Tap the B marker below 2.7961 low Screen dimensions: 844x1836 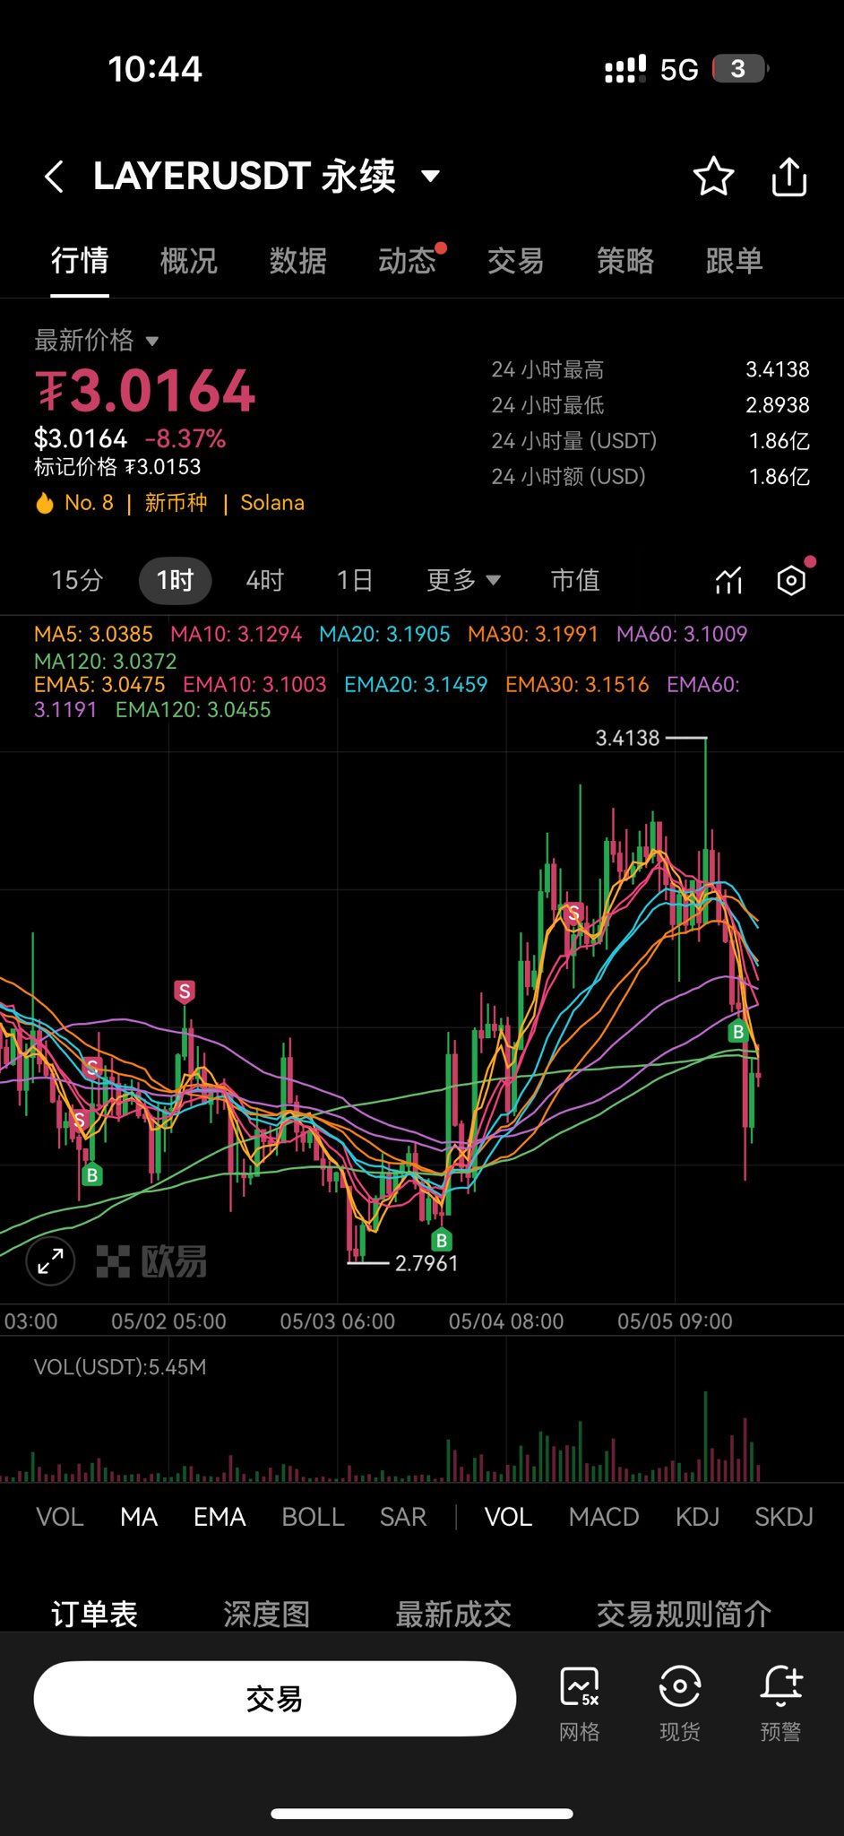tap(441, 1241)
